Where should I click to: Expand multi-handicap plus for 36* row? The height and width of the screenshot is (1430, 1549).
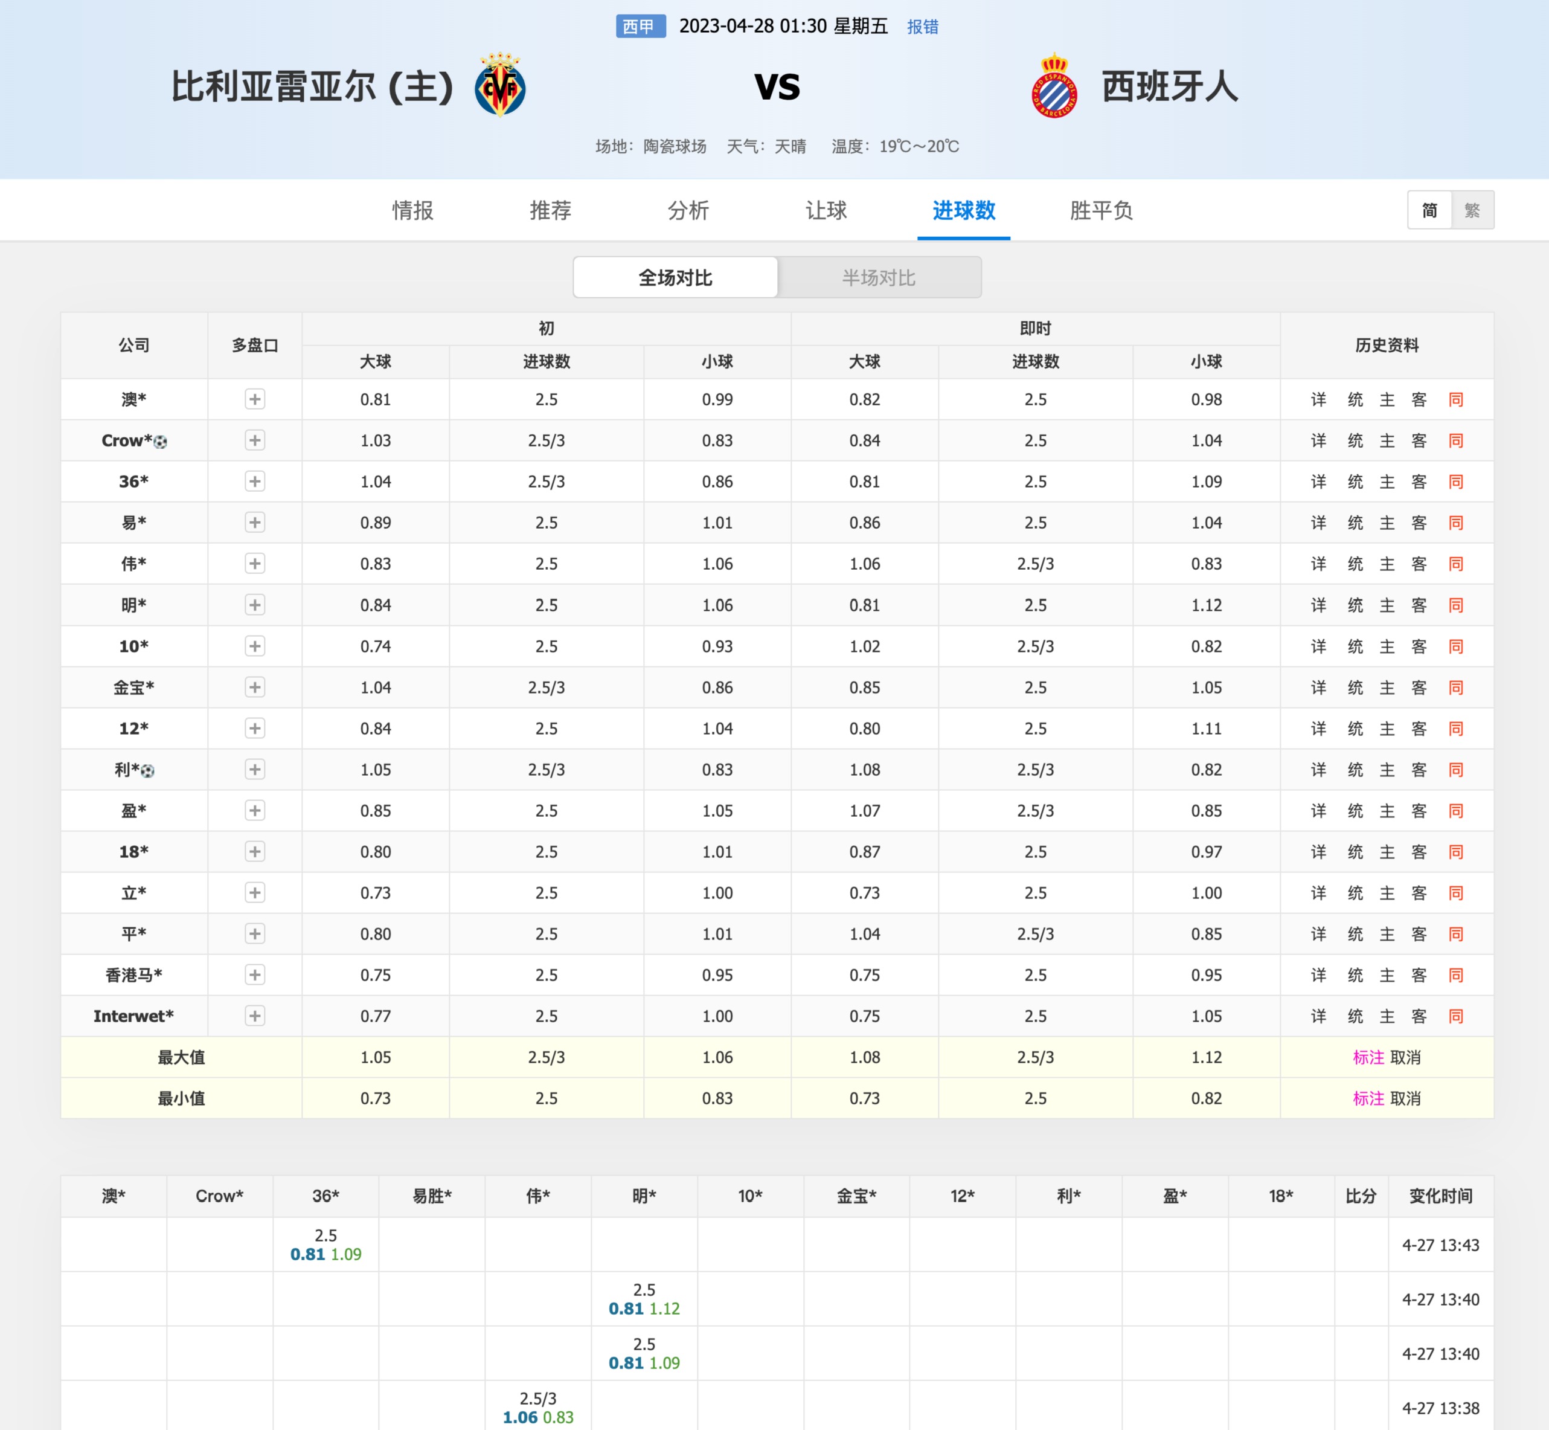(x=254, y=481)
